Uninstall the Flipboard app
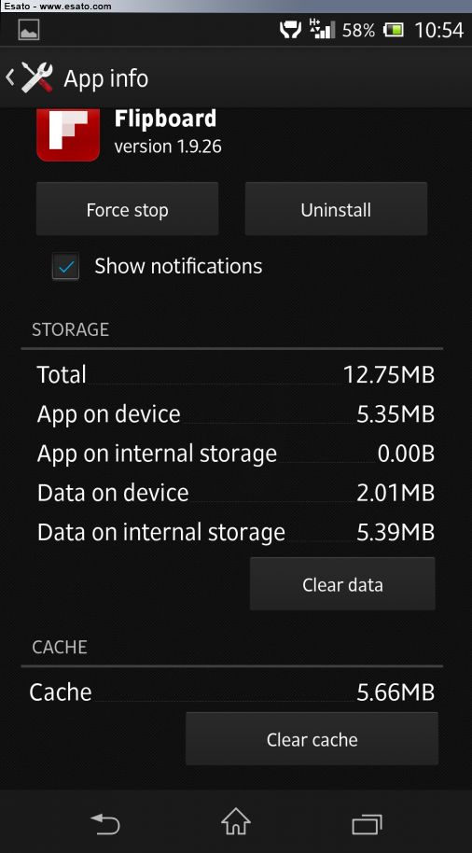Image resolution: width=472 pixels, height=853 pixels. click(336, 209)
